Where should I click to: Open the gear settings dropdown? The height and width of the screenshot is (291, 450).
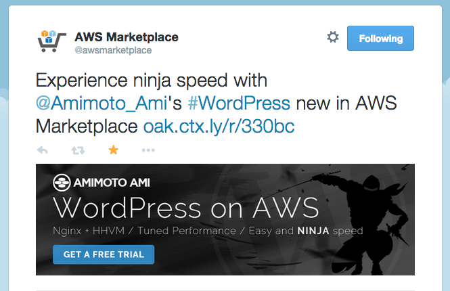coord(333,37)
